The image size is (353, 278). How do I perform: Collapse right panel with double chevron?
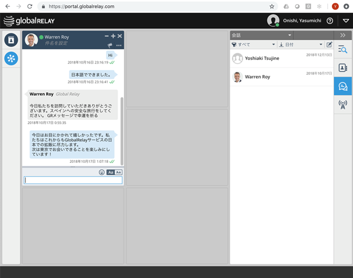(x=342, y=35)
